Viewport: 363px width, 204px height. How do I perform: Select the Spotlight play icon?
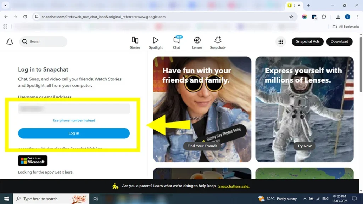pyautogui.click(x=156, y=41)
